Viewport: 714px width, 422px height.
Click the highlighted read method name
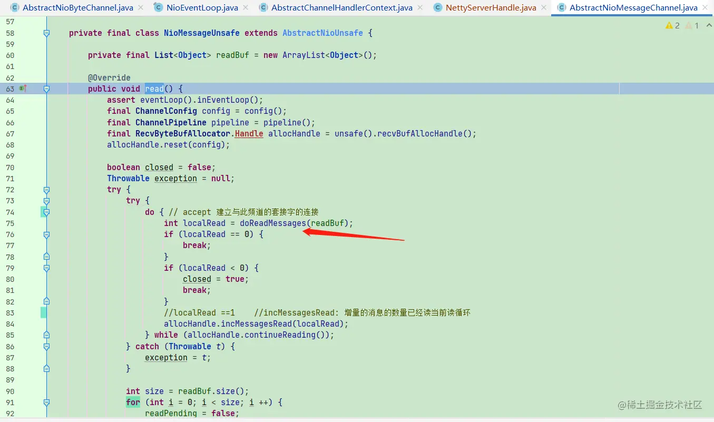(154, 89)
